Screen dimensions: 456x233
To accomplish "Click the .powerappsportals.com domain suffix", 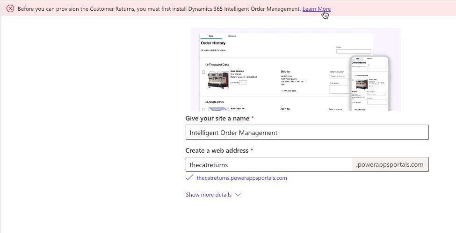I will 390,165.
